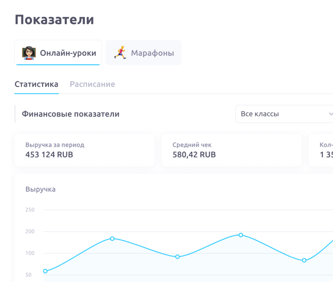Click the Выручка за период label
Screen dimensions: 333x282
[55, 145]
